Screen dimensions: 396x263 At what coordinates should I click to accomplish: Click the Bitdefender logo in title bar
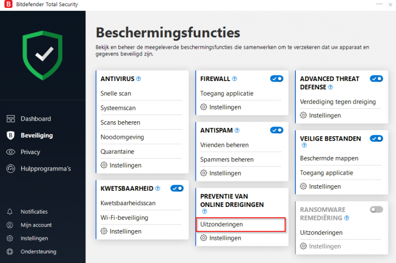[8, 4]
